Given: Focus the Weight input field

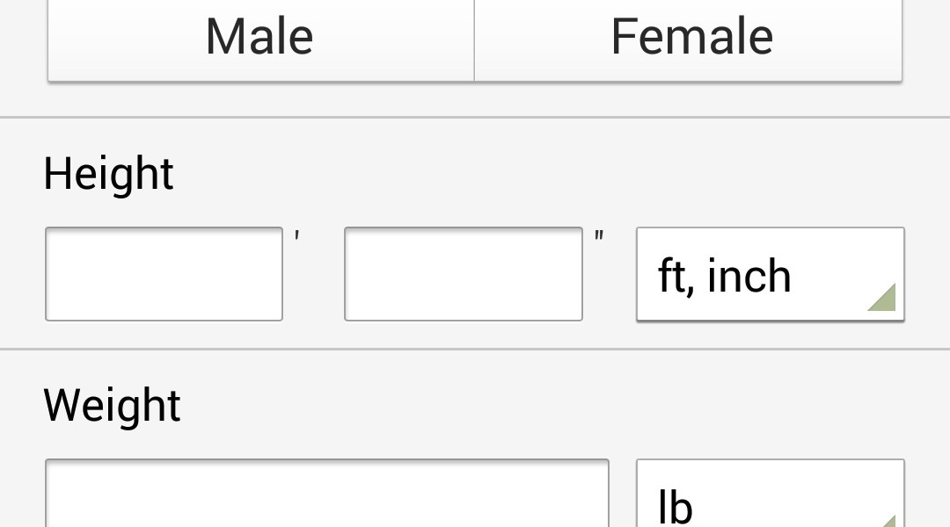Looking at the screenshot, I should coord(326,494).
